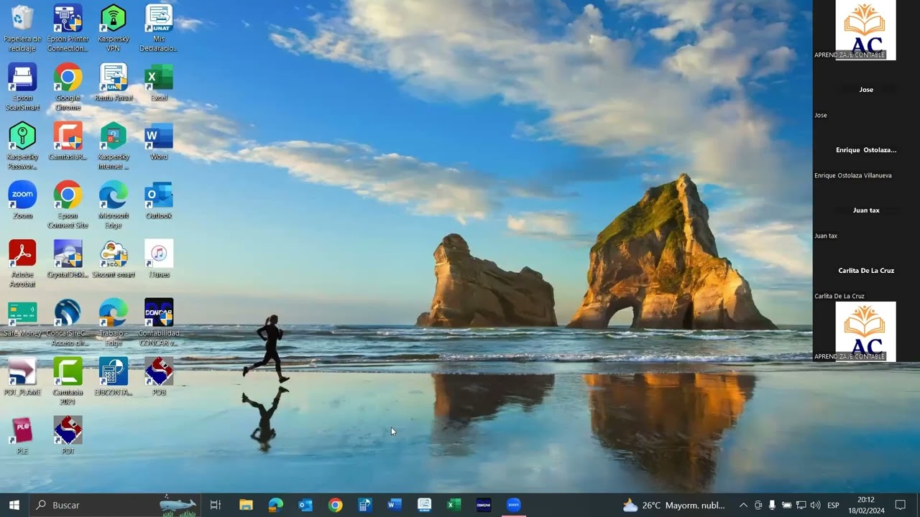Launch Edge from the taskbar

pos(276,505)
